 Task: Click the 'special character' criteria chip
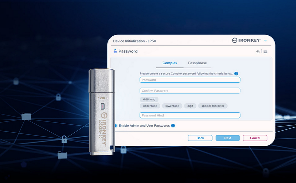(x=213, y=106)
